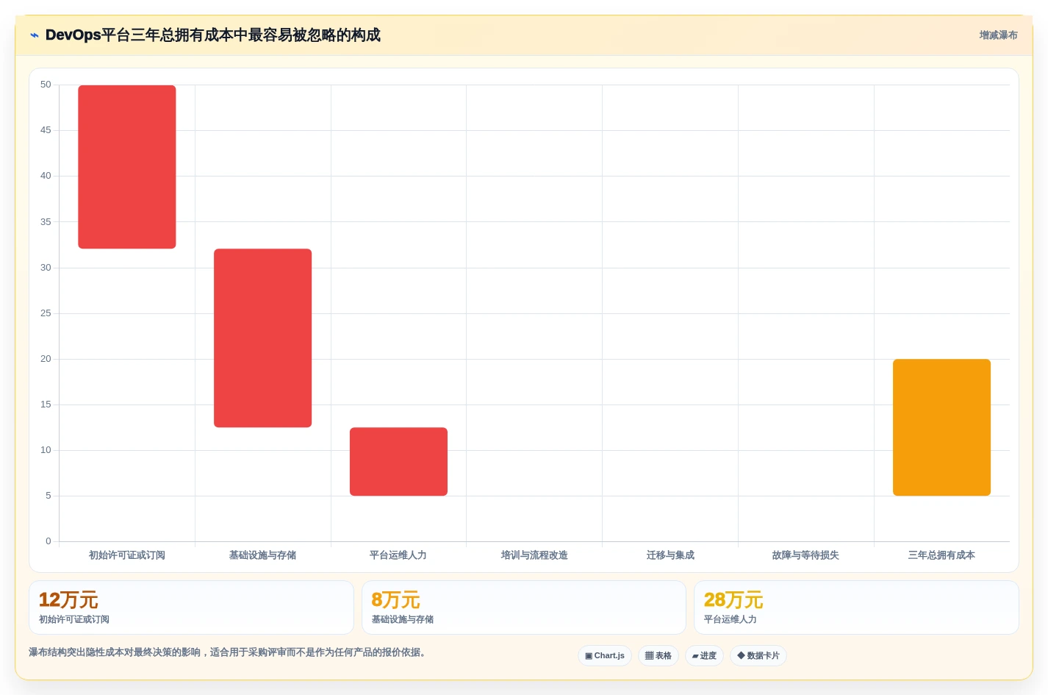Click the y-axis tick label 25
Screen dimensions: 1048x695
coord(46,313)
